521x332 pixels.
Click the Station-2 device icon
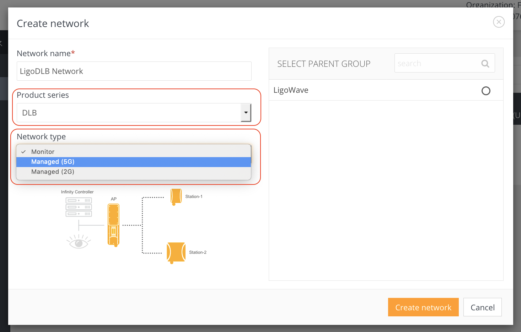coord(176,252)
